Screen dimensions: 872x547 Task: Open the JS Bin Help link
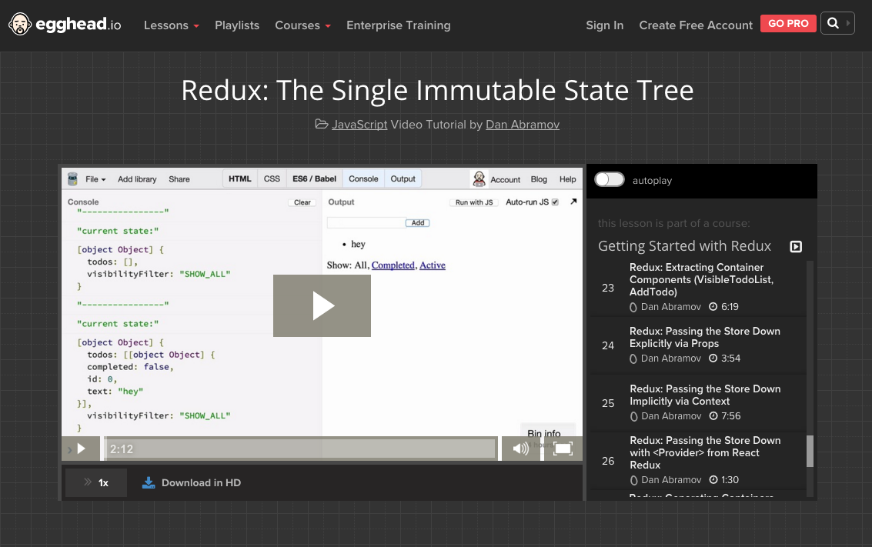coord(568,179)
